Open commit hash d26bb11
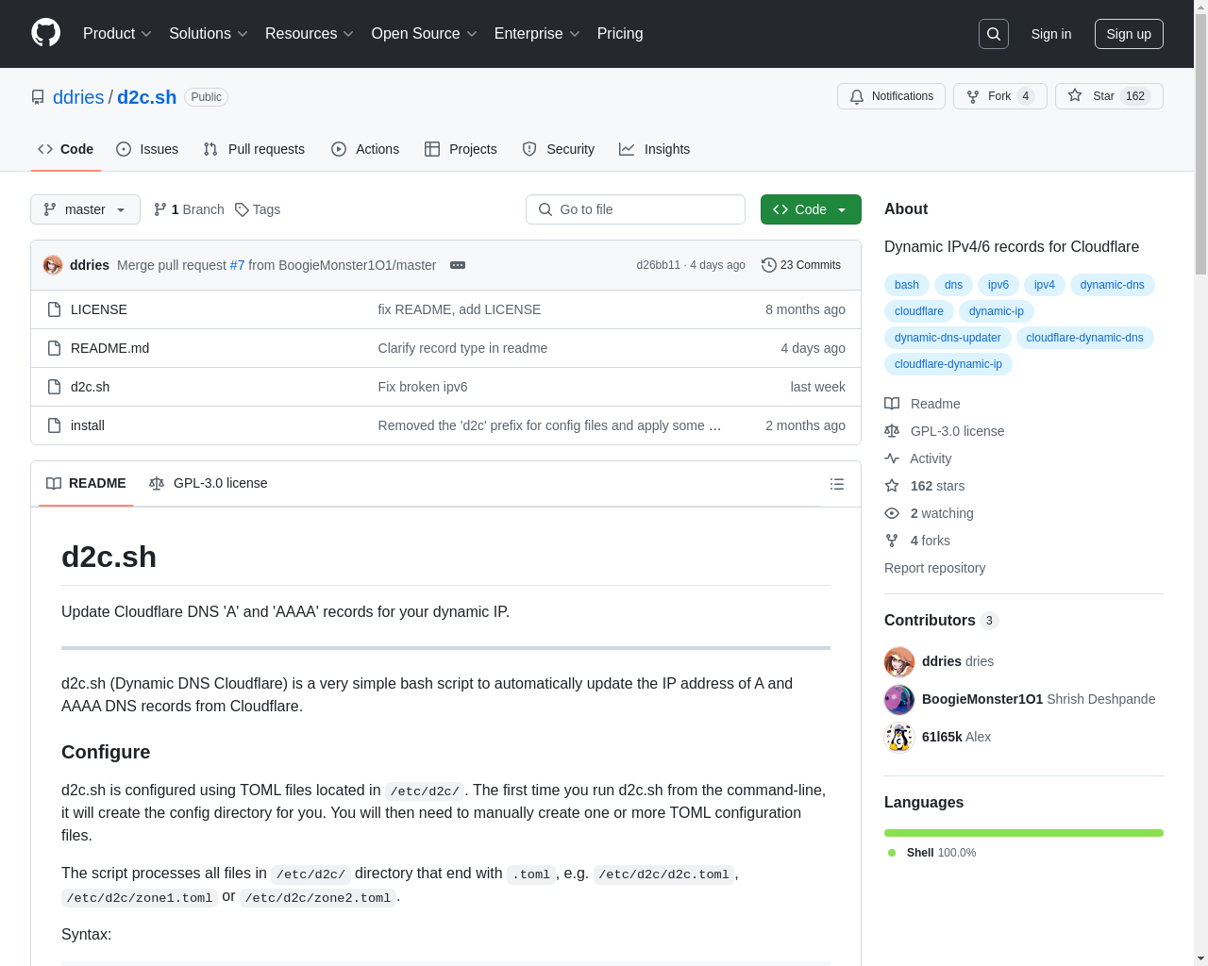Image resolution: width=1208 pixels, height=966 pixels. [658, 265]
